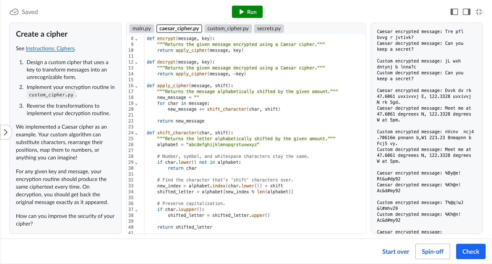Image resolution: width=492 pixels, height=264 pixels.
Task: Open the secrets.py tab
Action: (269, 28)
